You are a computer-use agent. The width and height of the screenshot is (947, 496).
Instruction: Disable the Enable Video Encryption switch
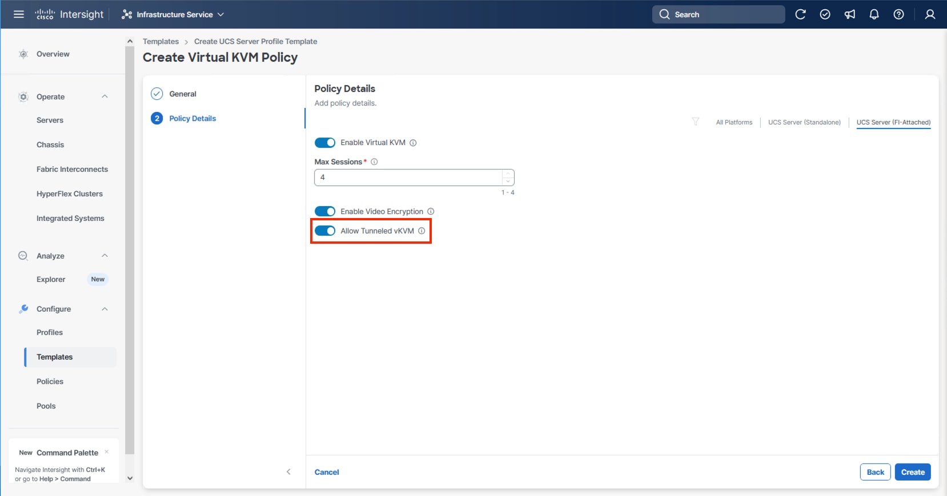pos(325,212)
